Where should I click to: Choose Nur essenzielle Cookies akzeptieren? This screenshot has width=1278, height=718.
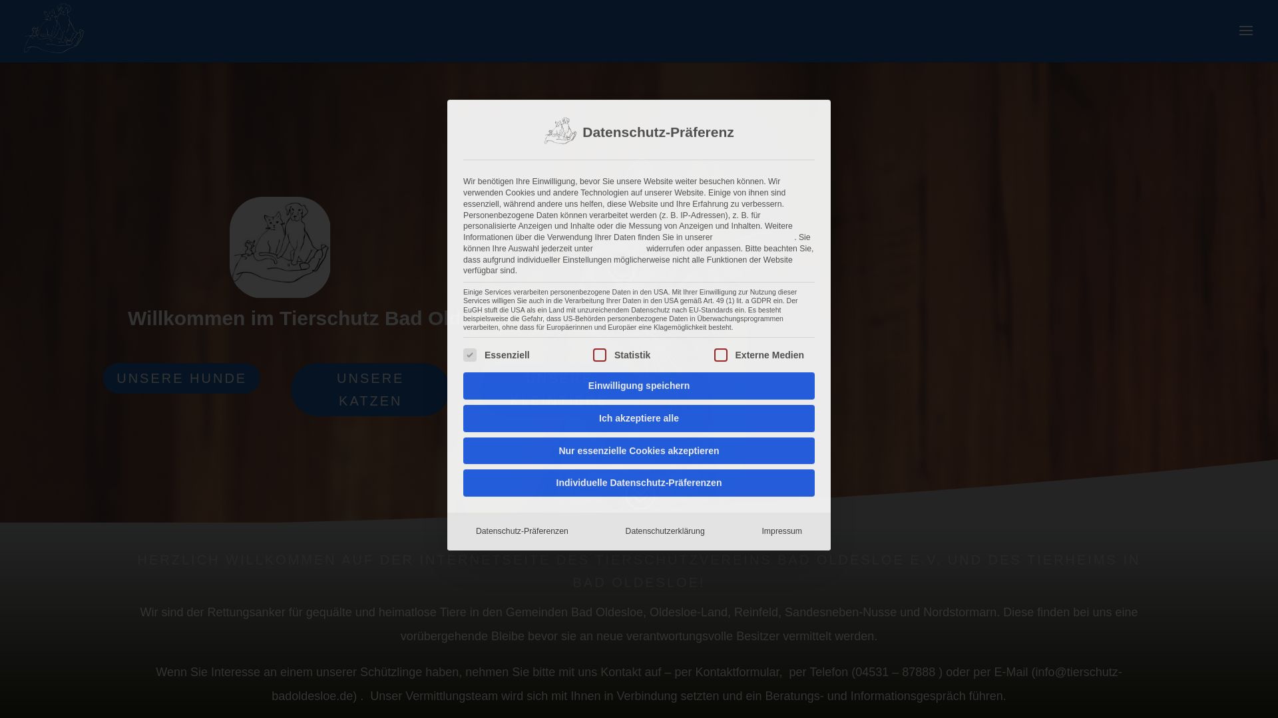point(639,451)
